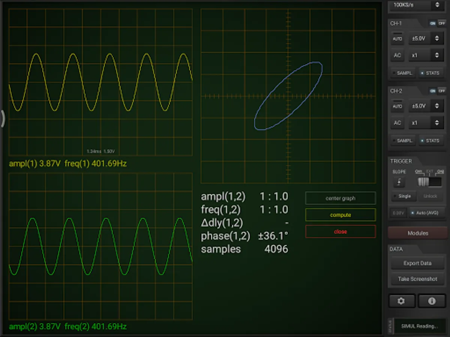Switch CH-2 to ON
This screenshot has width=450, height=337.
pos(433,91)
